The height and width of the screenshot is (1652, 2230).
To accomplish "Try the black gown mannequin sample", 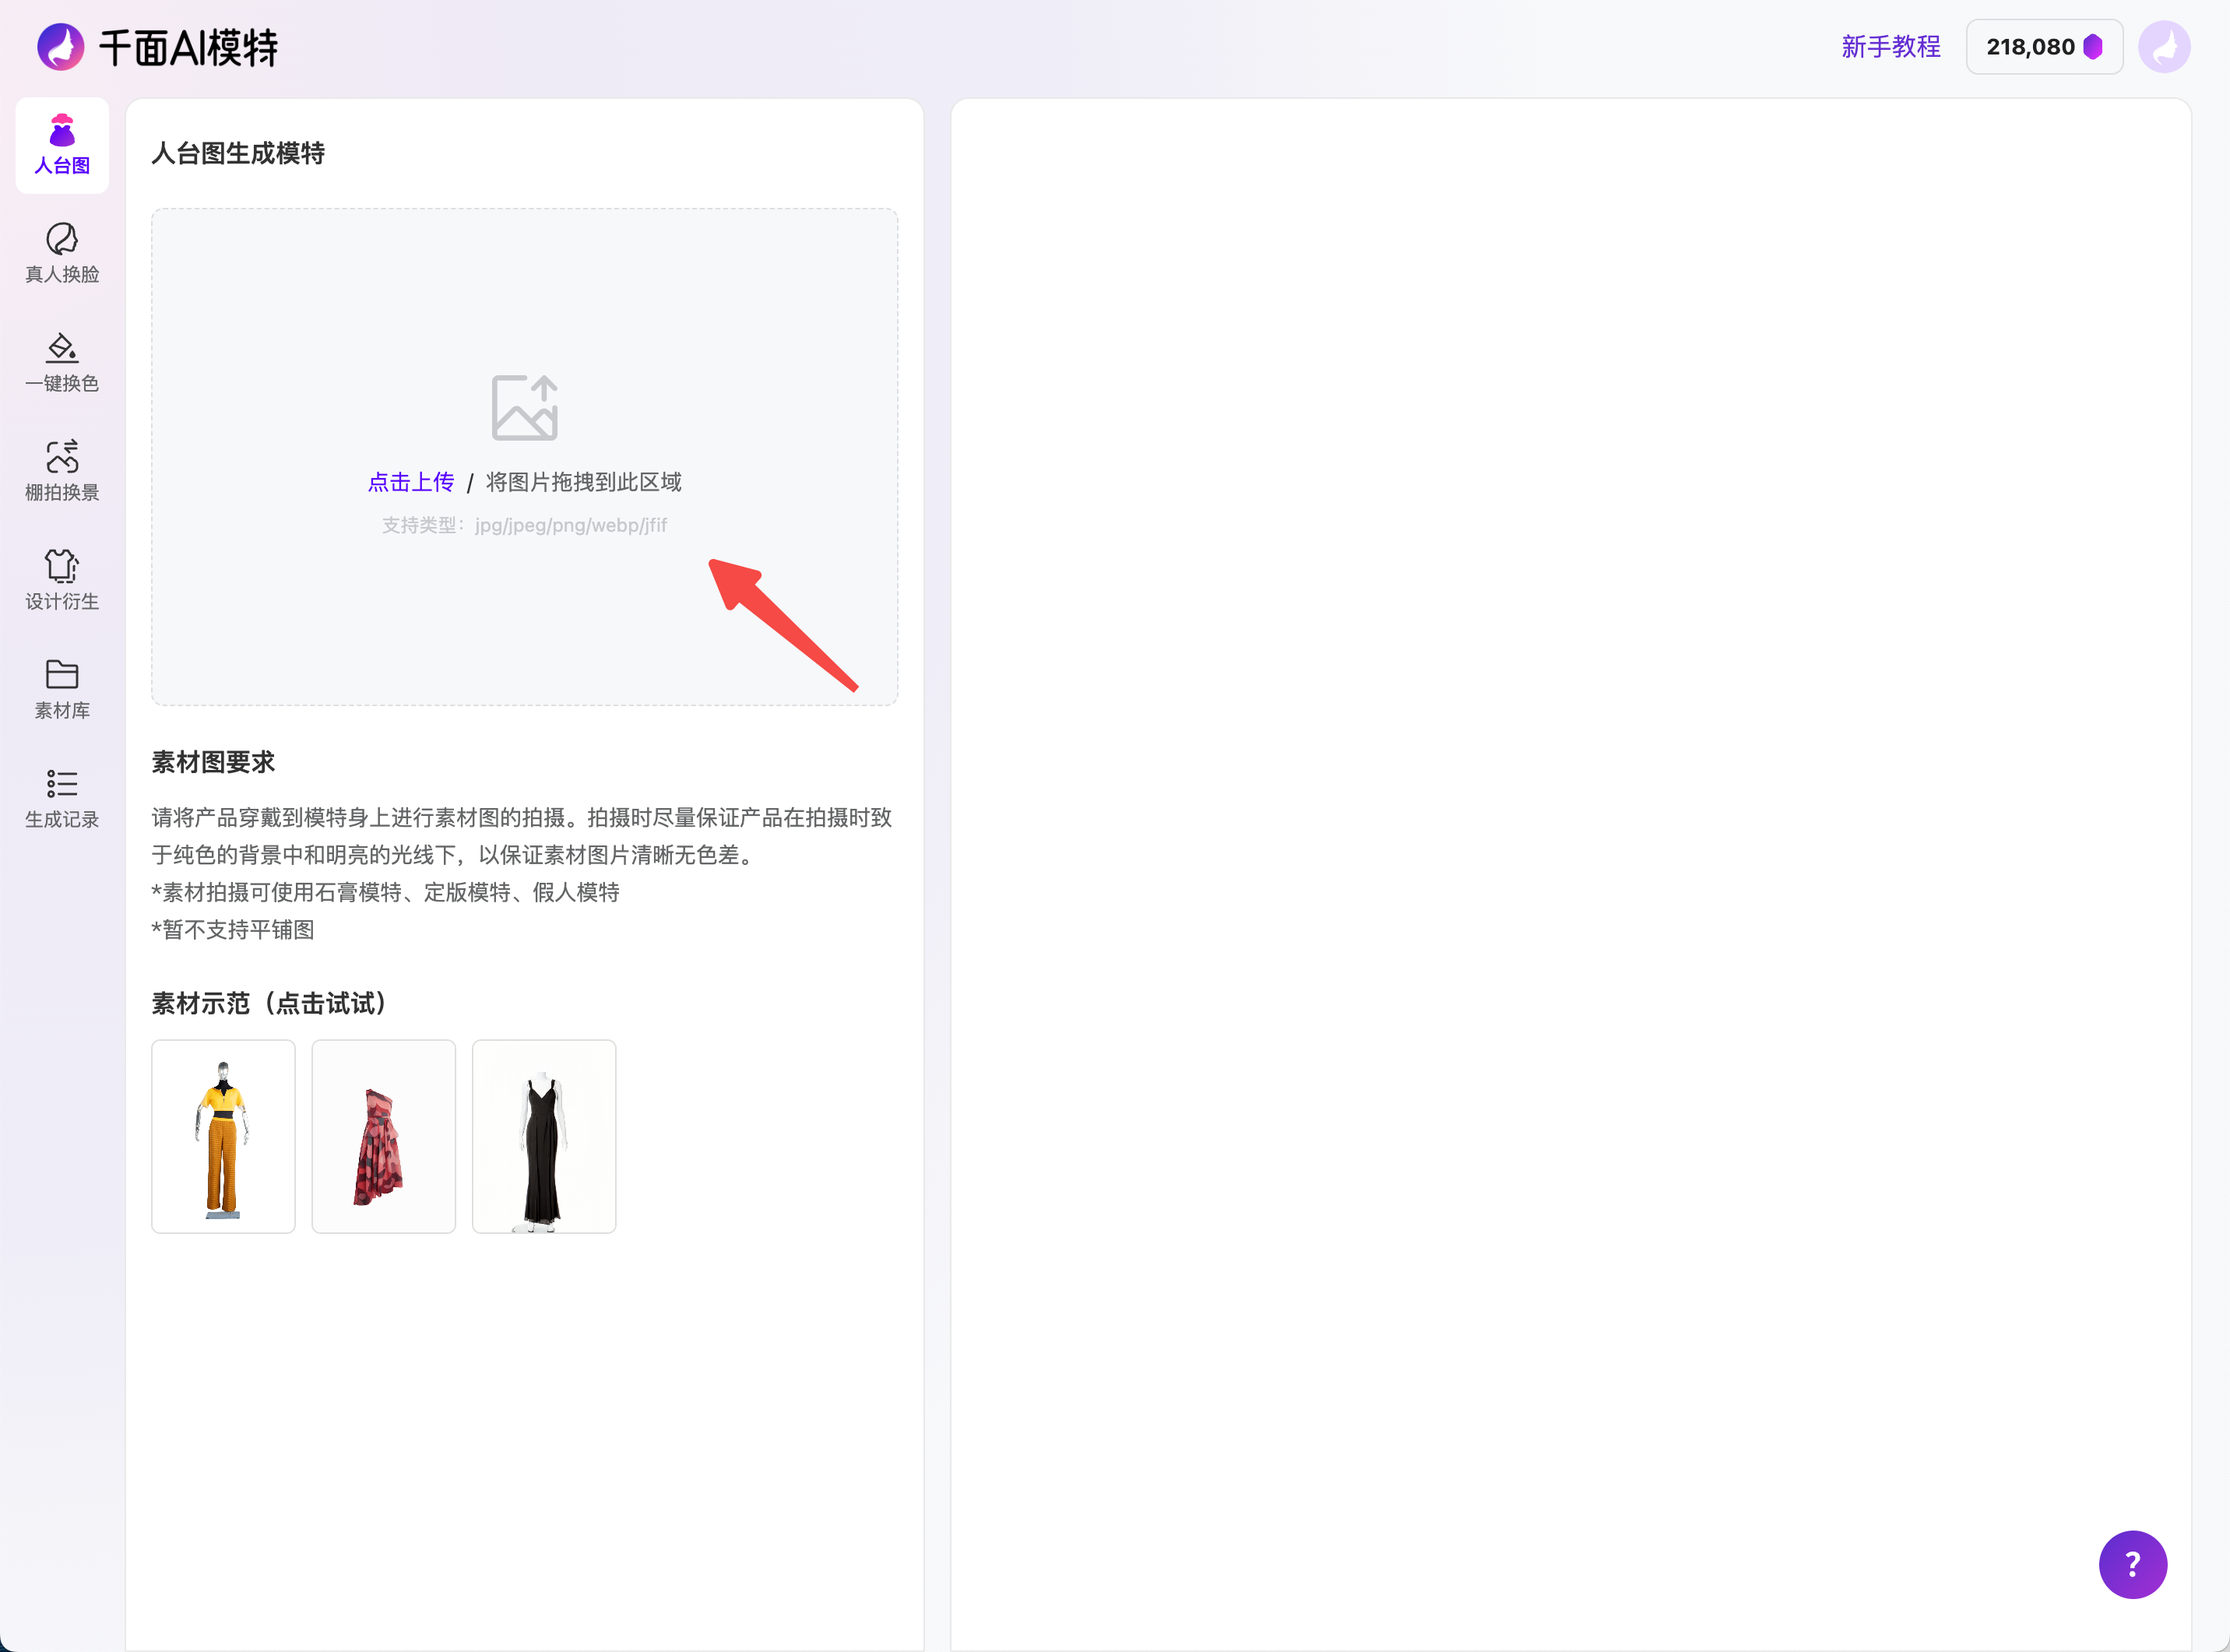I will [544, 1136].
